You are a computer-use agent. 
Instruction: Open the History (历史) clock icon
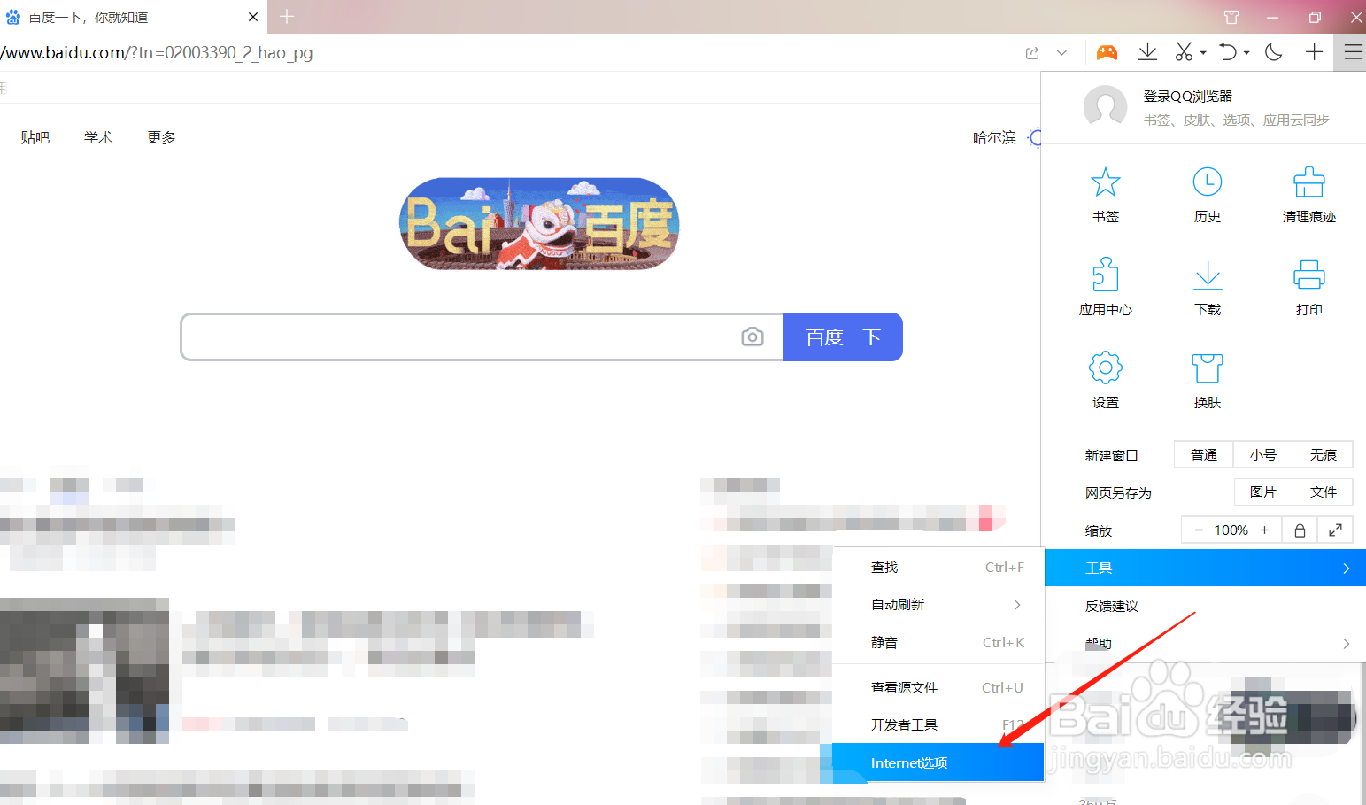[x=1207, y=182]
